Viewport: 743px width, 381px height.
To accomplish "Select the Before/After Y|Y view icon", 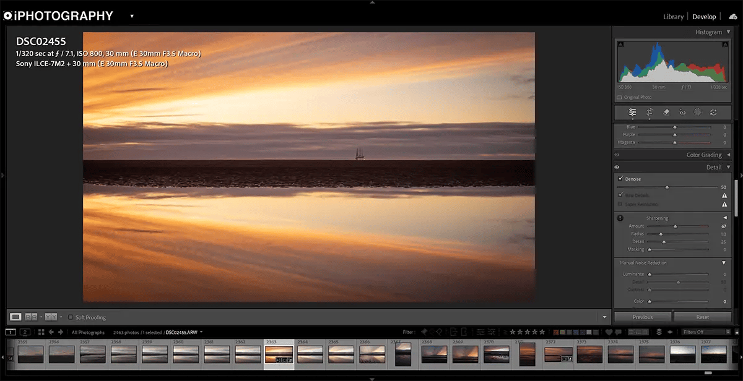I will point(51,317).
